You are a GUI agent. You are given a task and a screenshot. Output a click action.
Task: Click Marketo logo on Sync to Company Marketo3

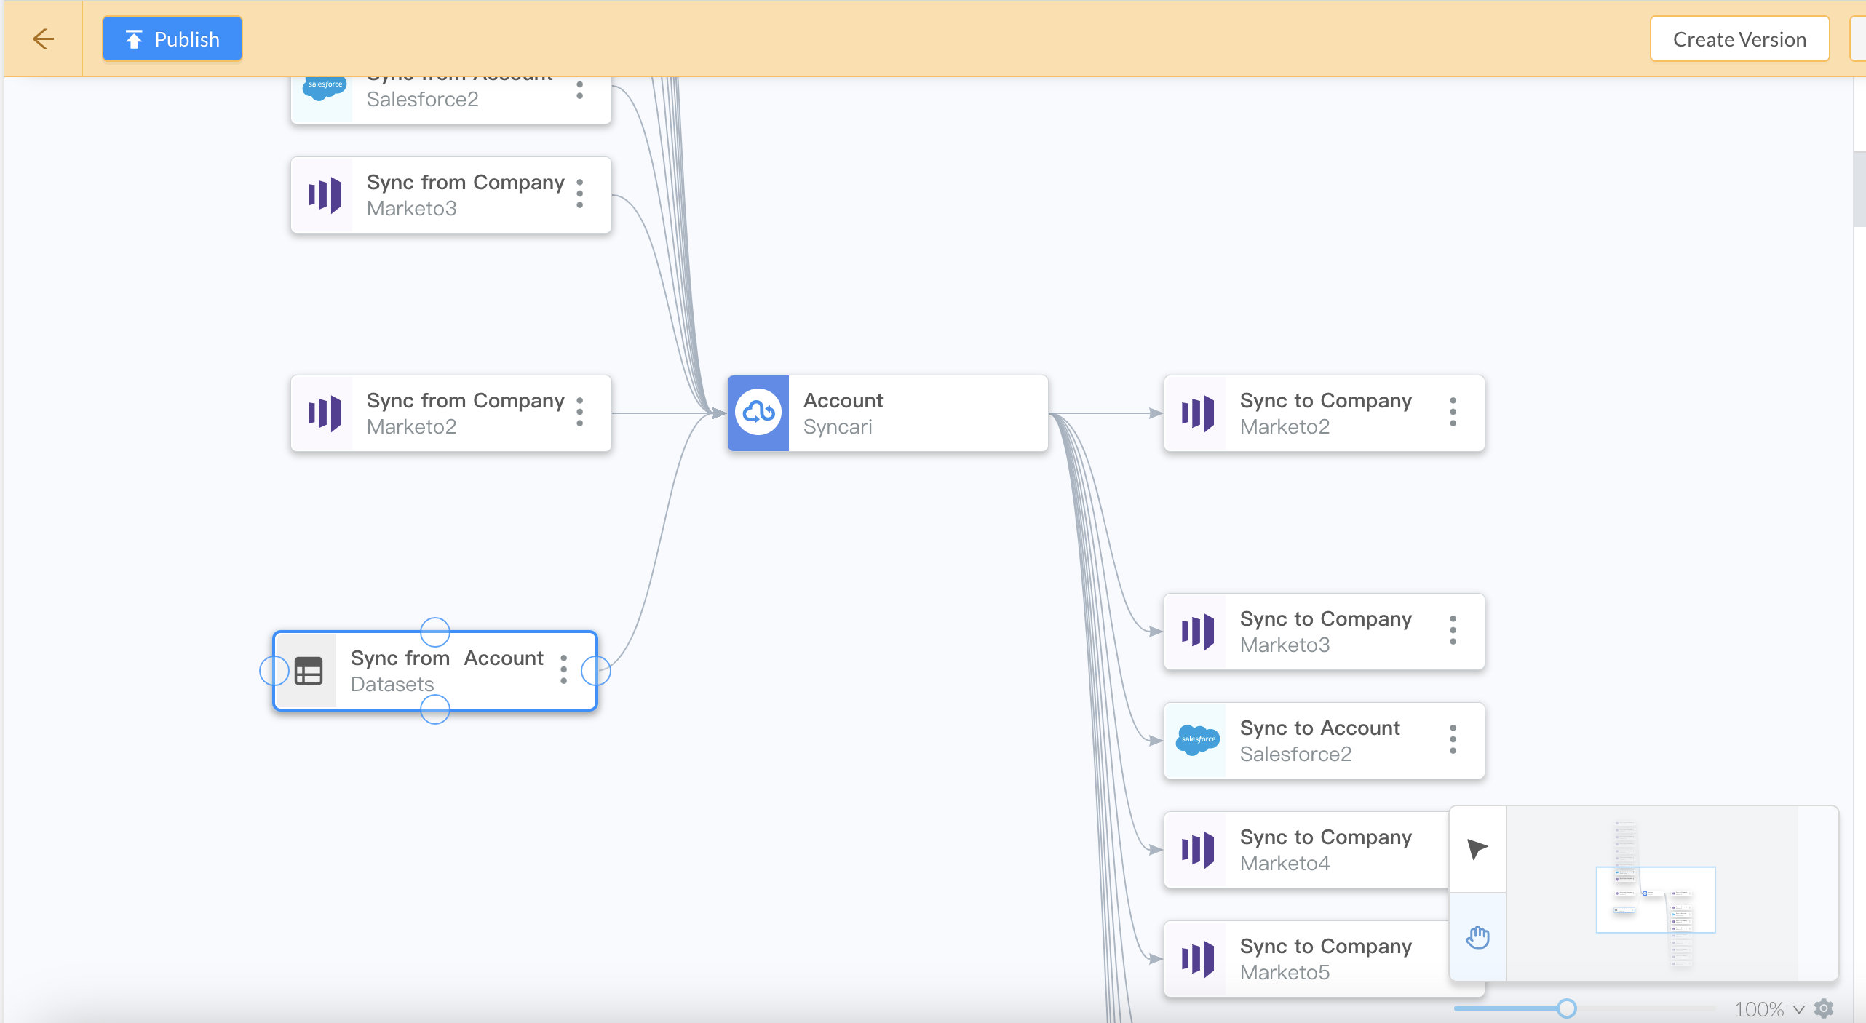point(1197,632)
